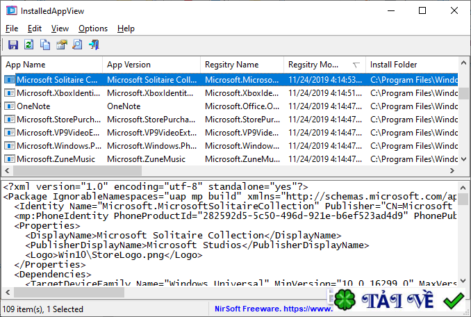471x317 pixels.
Task: Click the XML pane scroll up arrow
Action: (463, 188)
